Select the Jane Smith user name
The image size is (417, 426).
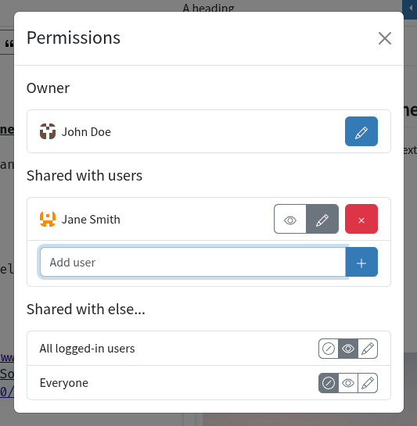(x=91, y=220)
